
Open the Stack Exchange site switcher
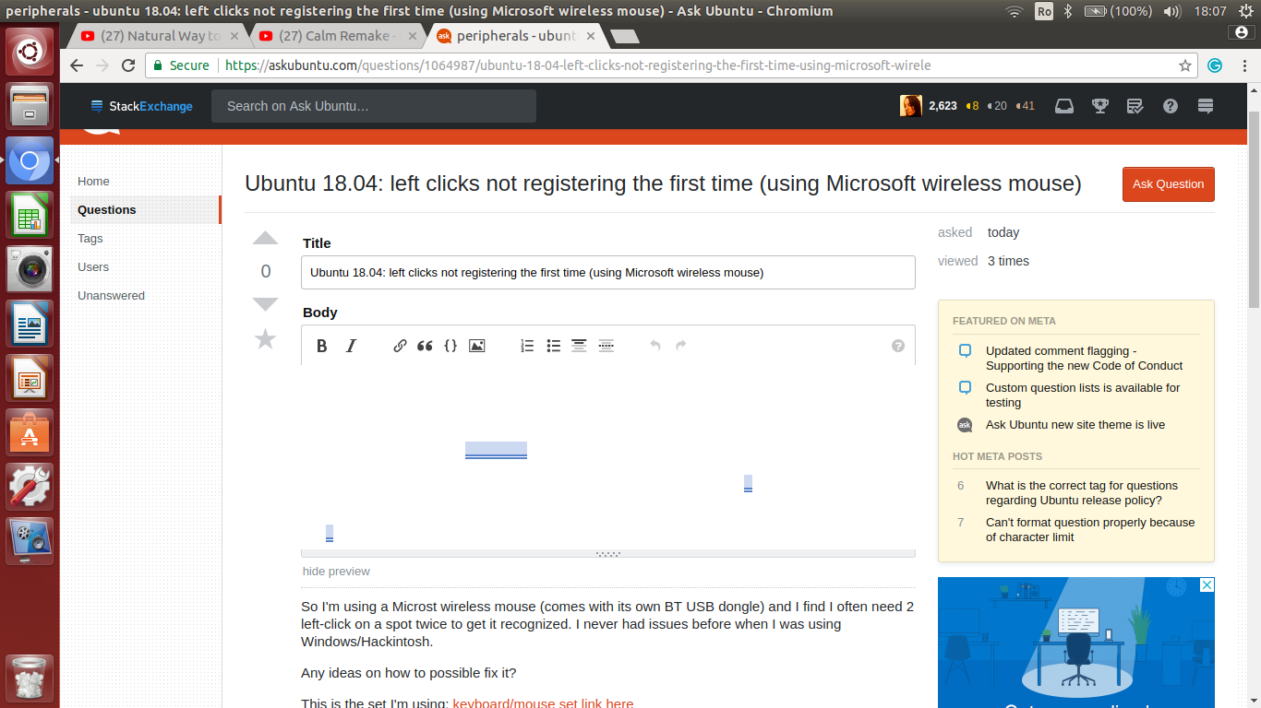1206,106
